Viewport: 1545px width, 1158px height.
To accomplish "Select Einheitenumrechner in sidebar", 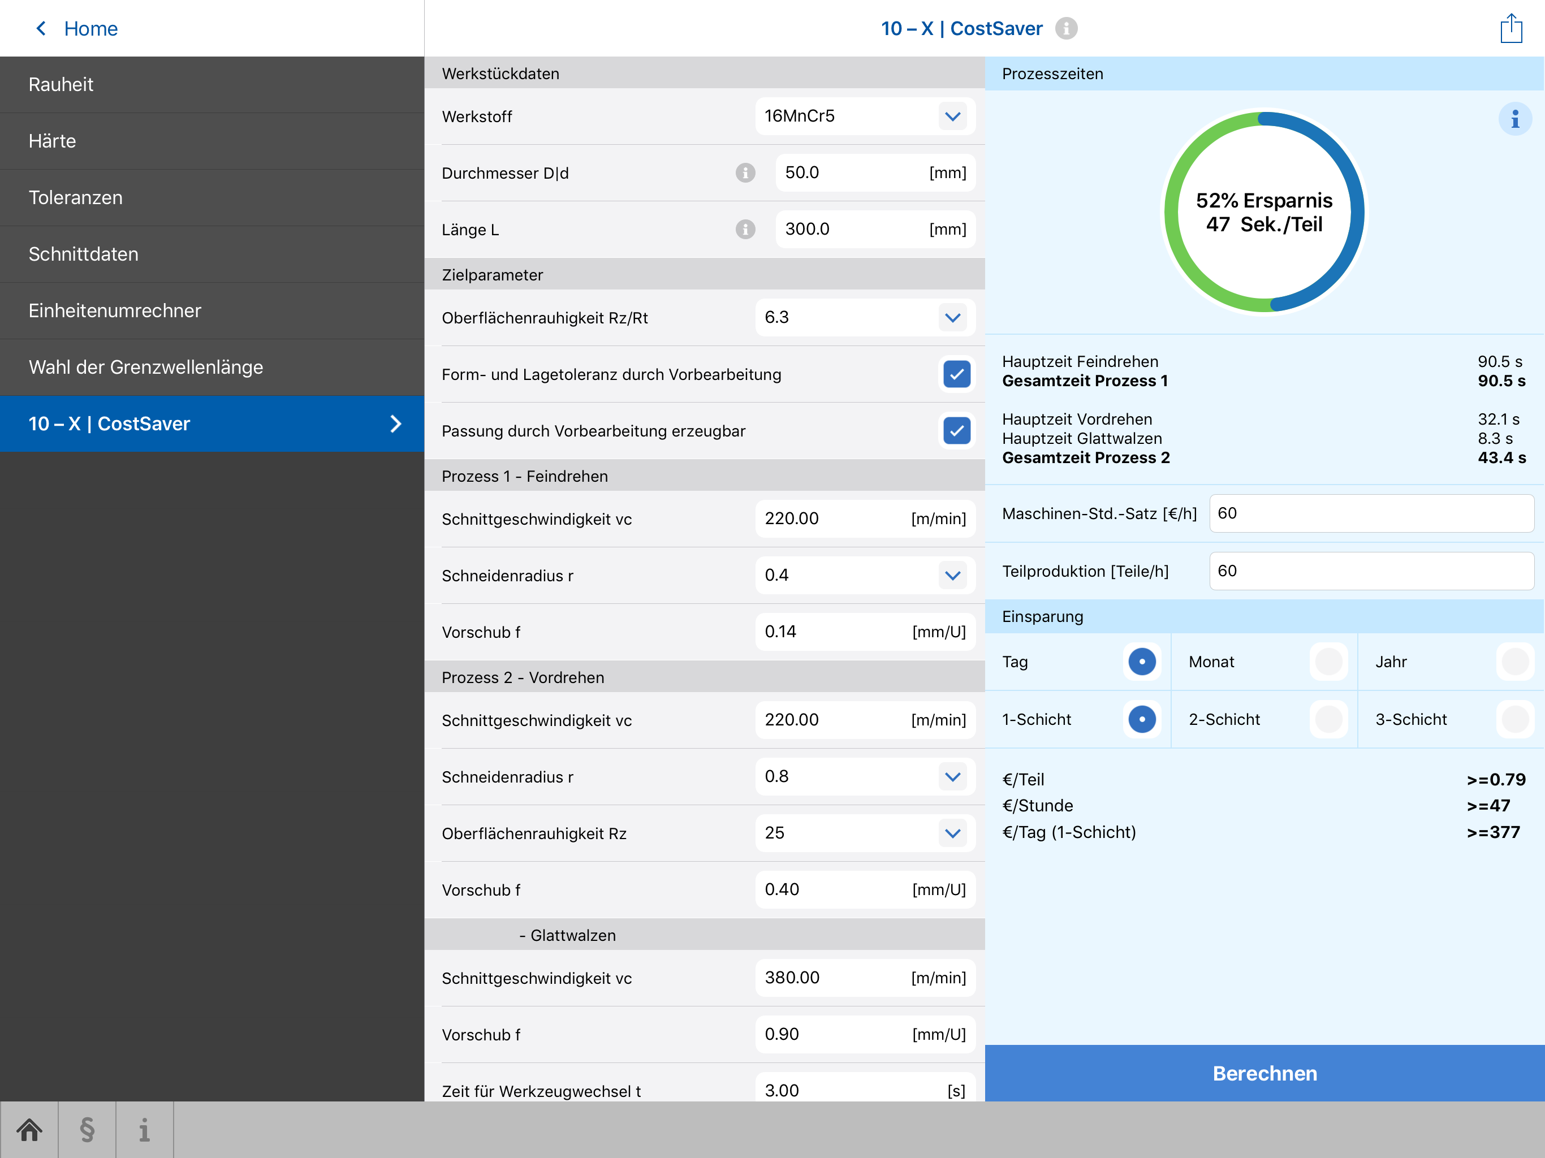I will coord(115,311).
